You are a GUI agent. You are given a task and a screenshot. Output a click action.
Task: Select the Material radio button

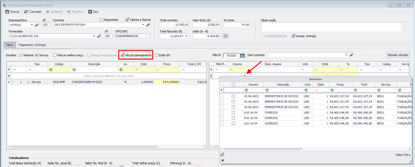click(21, 55)
